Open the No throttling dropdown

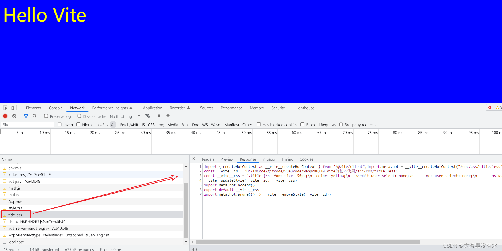(125, 116)
